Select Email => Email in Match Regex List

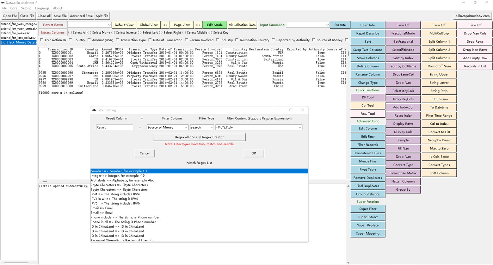pyautogui.click(x=102, y=208)
